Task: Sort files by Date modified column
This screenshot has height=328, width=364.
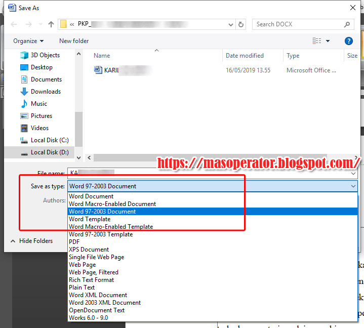Action: pyautogui.click(x=245, y=56)
